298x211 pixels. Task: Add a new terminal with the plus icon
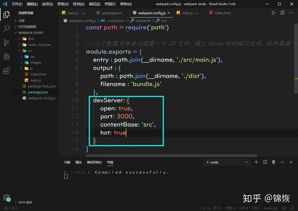[256, 162]
